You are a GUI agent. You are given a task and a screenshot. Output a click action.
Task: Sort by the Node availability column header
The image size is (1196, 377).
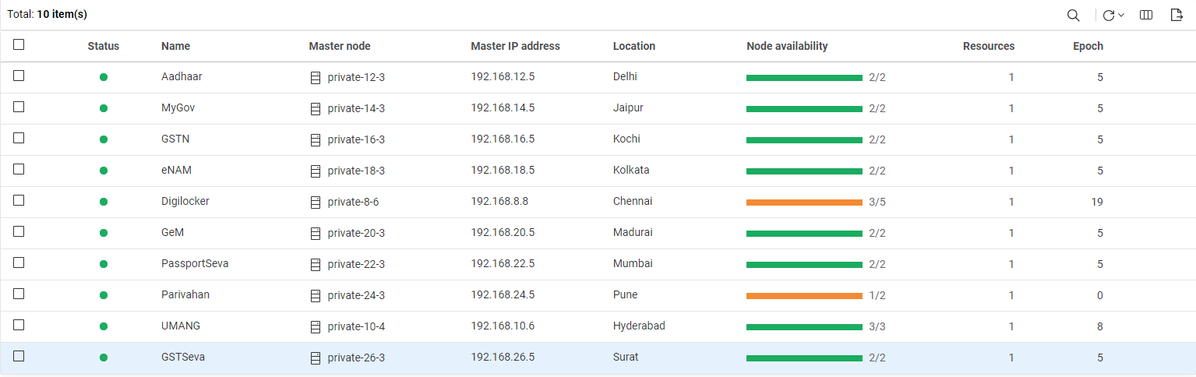pyautogui.click(x=787, y=46)
